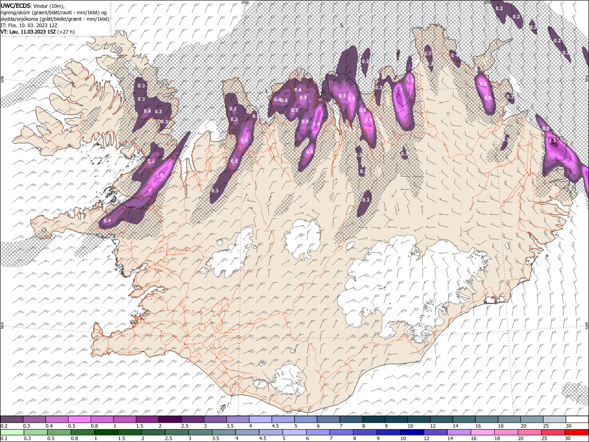Click the 'slydda/snjókoma' legend description line

[55, 19]
